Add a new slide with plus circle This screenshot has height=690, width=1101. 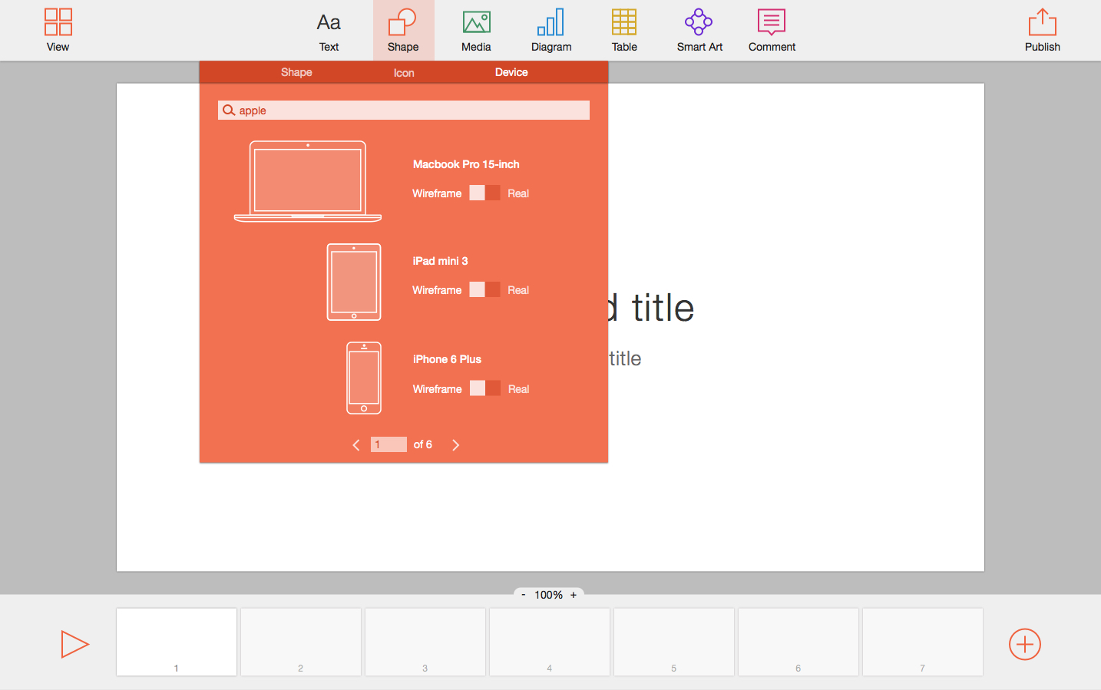tap(1025, 644)
